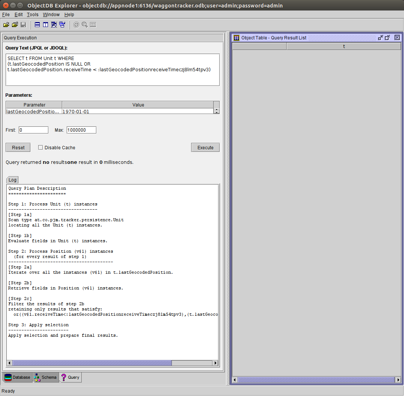Click the Reset button
Screen dimensions: 404x396
point(18,147)
